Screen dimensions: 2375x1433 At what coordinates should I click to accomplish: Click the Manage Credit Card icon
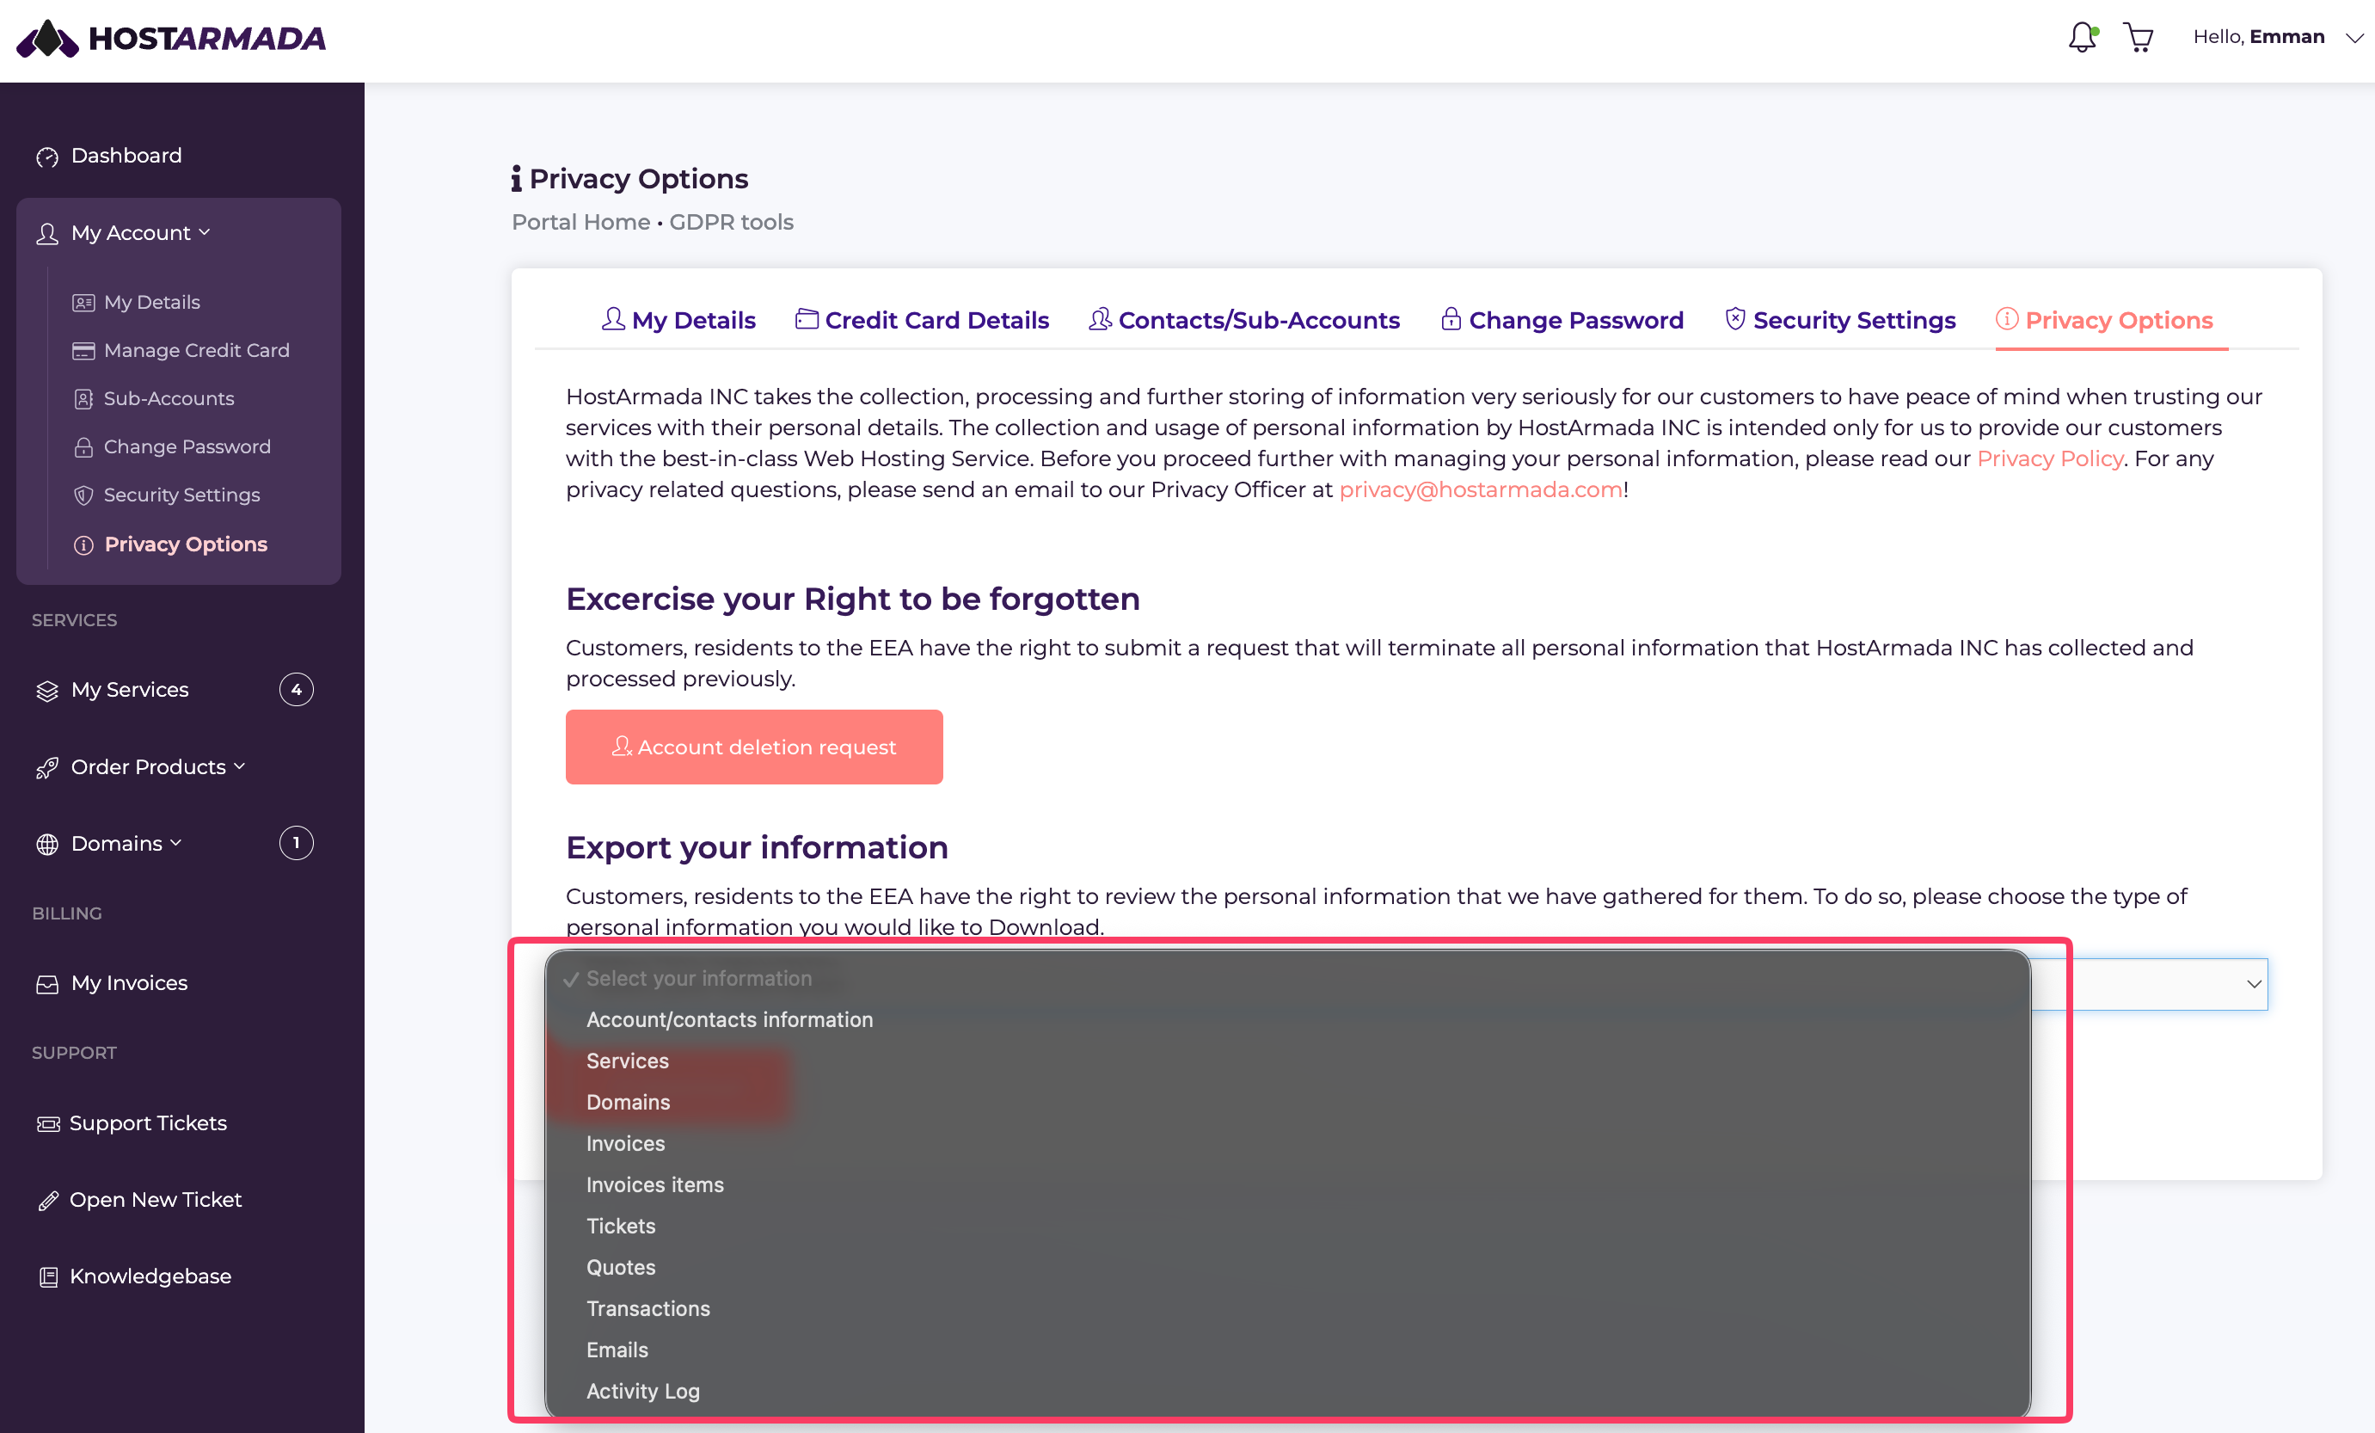pos(84,351)
